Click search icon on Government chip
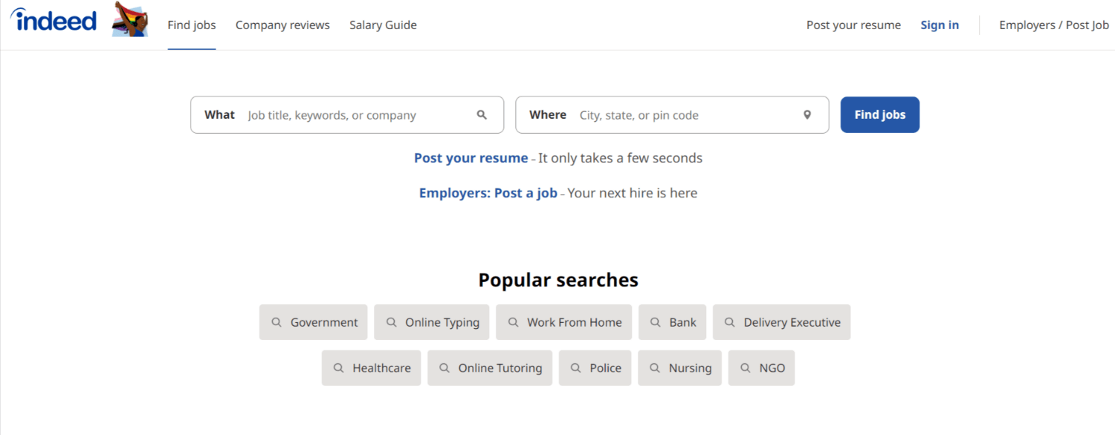The width and height of the screenshot is (1115, 435). tap(277, 322)
